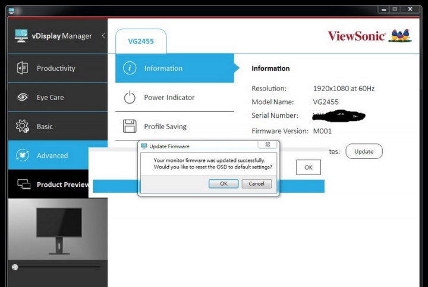This screenshot has height=287, width=428.
Task: Confirm OSD reset with dialog OK
Action: (x=224, y=183)
